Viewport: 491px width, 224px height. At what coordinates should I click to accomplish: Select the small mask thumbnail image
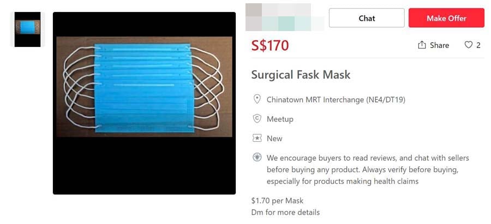[27, 29]
